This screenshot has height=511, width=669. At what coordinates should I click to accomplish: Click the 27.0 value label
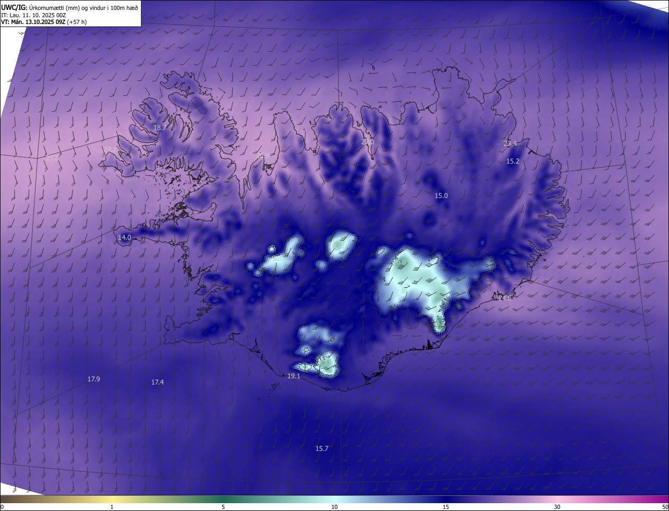click(367, 142)
